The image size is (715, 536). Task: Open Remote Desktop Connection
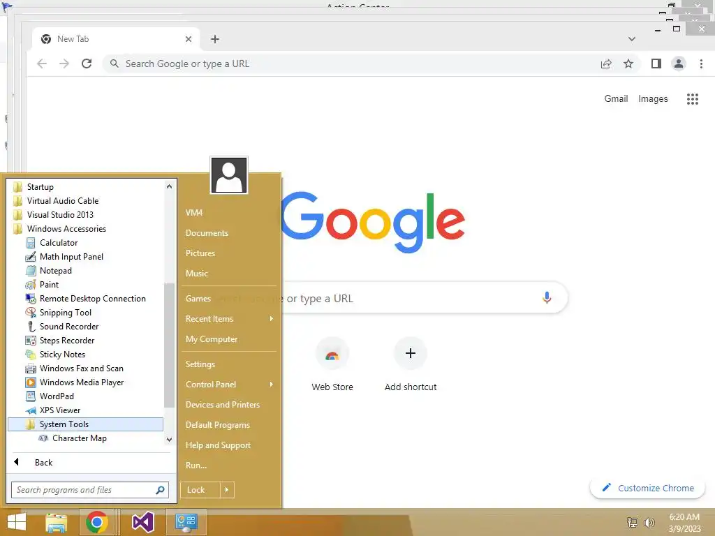(93, 299)
